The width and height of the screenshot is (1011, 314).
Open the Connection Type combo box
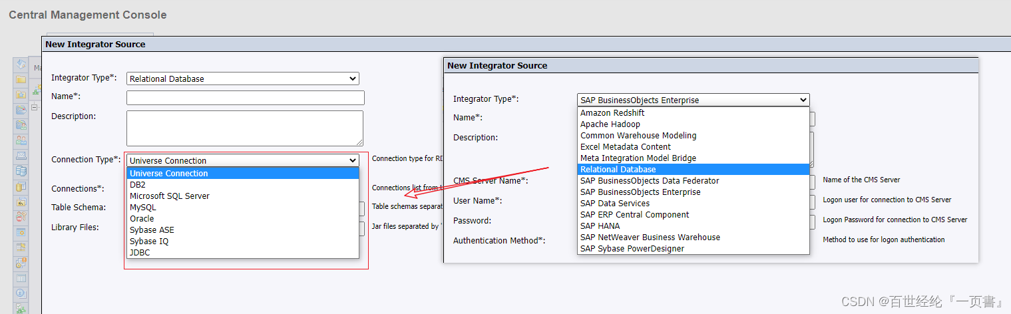[242, 160]
